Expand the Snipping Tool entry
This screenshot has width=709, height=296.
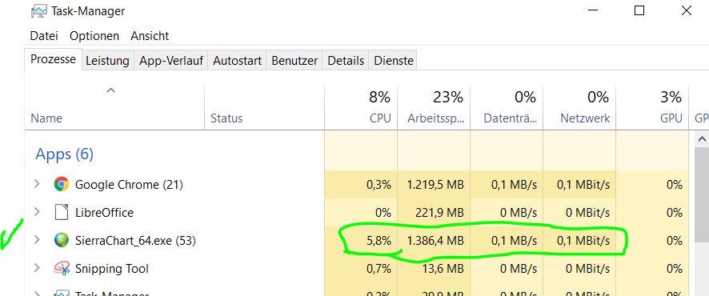tap(37, 268)
